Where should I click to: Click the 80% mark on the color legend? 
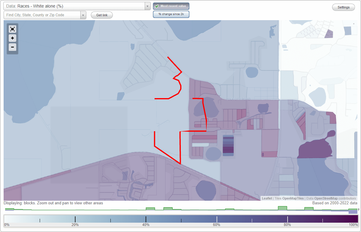point(287,224)
